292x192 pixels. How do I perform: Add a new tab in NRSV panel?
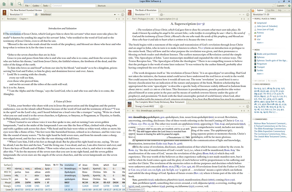[x=45, y=11]
